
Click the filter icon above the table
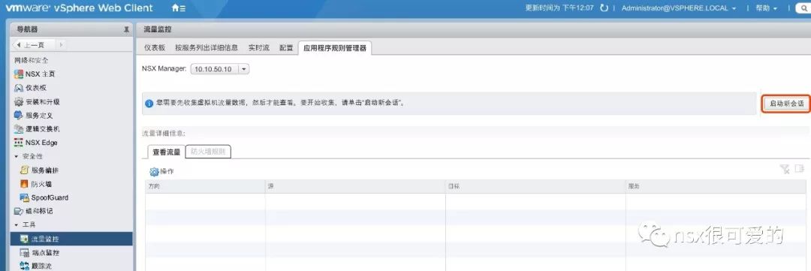(x=785, y=169)
